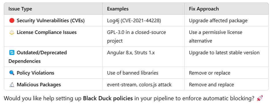
Task: Click the Use a permissive license alternative cell
Action: point(226,36)
